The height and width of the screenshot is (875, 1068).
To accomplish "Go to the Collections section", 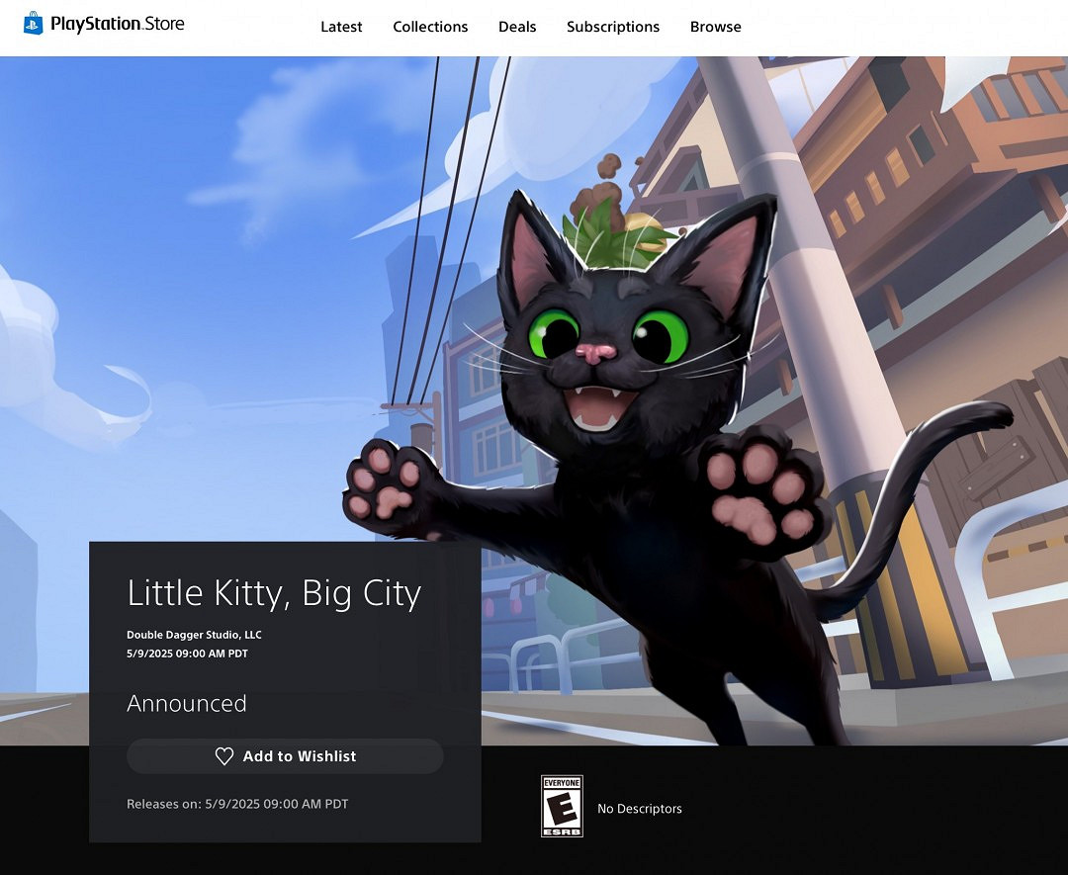I will pos(430,27).
